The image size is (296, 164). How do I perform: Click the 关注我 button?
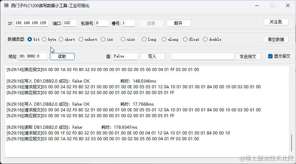276,22
